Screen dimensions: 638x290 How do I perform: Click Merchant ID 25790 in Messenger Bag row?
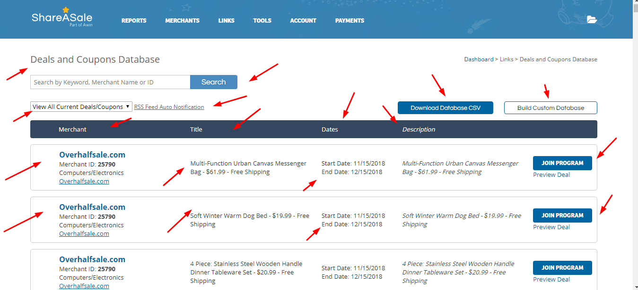(x=87, y=165)
